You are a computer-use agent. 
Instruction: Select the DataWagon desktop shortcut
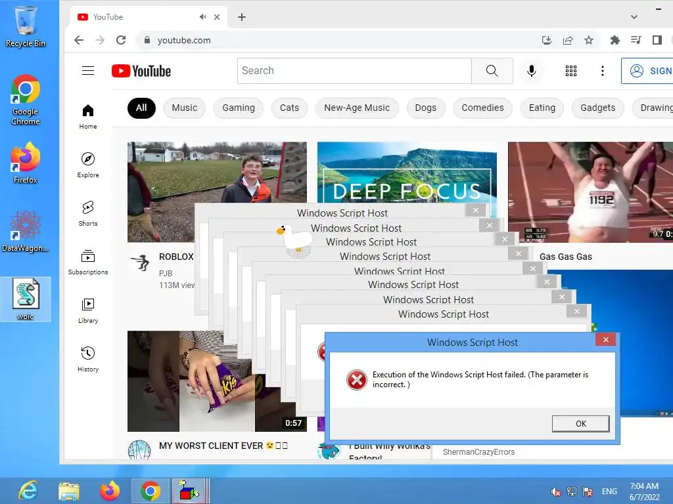26,230
